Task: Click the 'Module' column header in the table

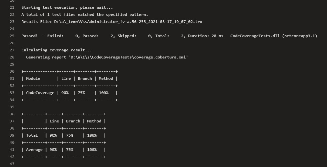Action: [33, 78]
